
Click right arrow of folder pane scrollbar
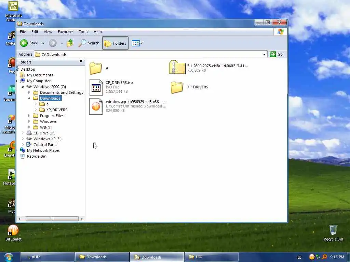pos(82,219)
